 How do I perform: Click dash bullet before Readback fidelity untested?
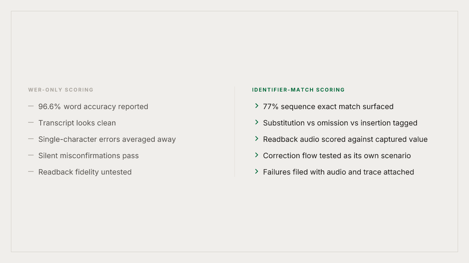pos(31,171)
